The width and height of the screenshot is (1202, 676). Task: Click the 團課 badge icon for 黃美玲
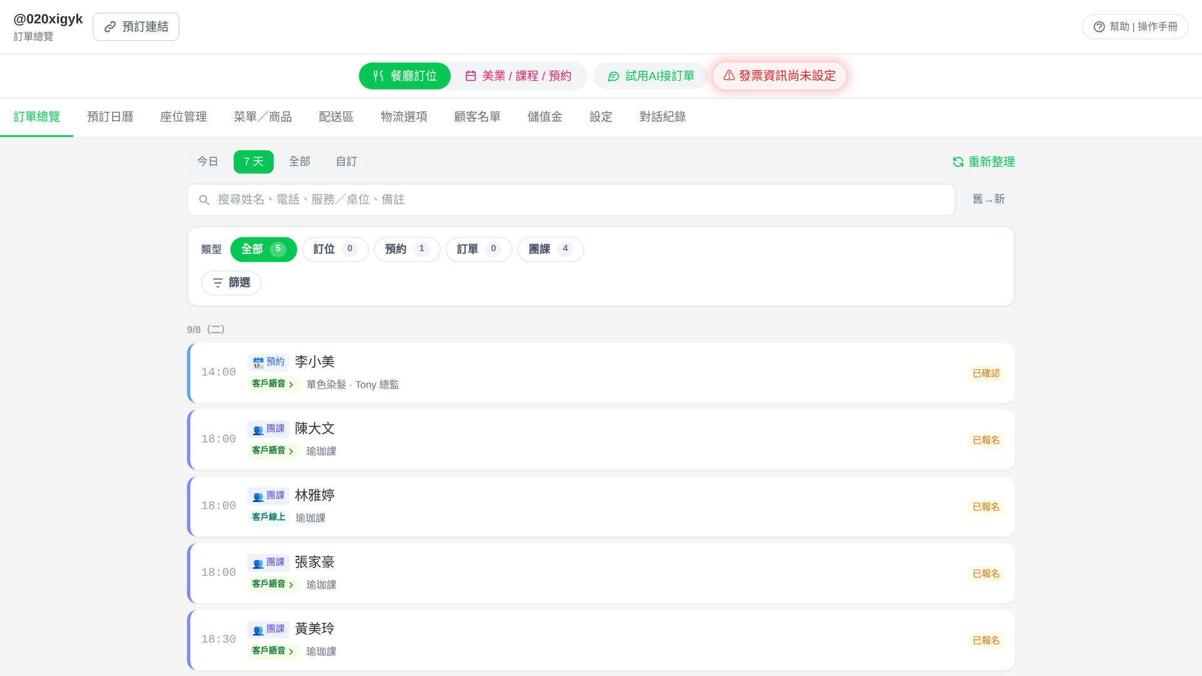point(258,630)
